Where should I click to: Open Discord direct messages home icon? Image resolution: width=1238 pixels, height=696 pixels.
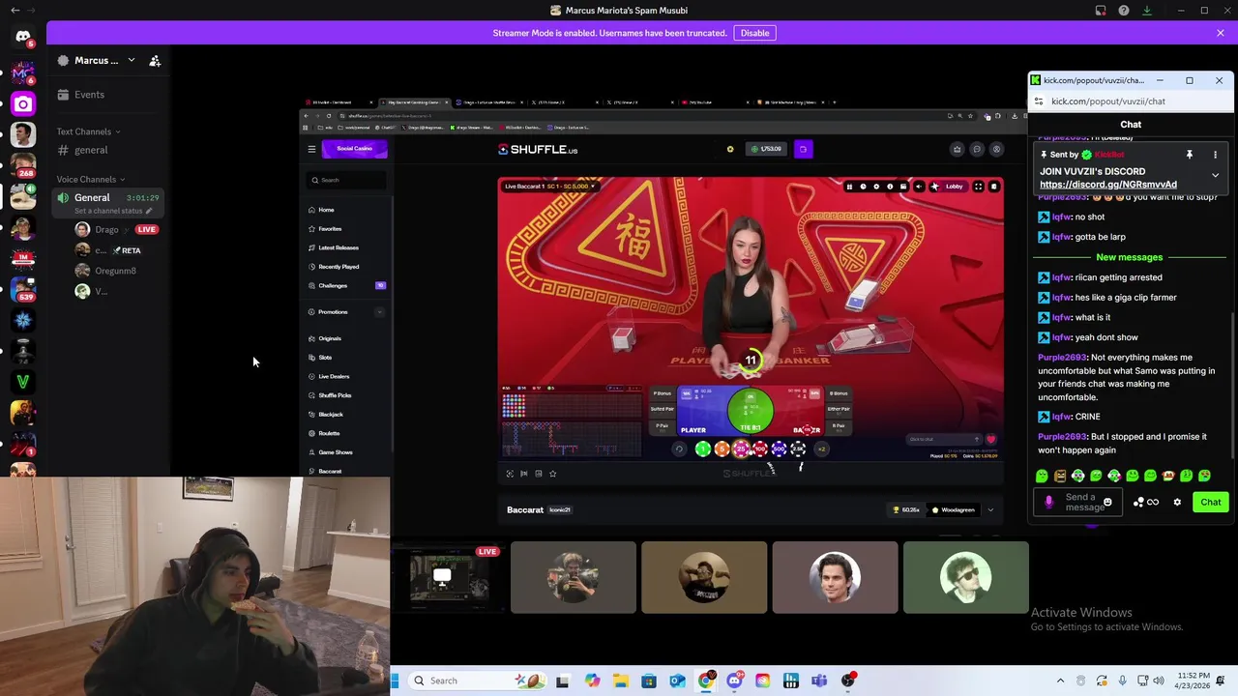23,37
